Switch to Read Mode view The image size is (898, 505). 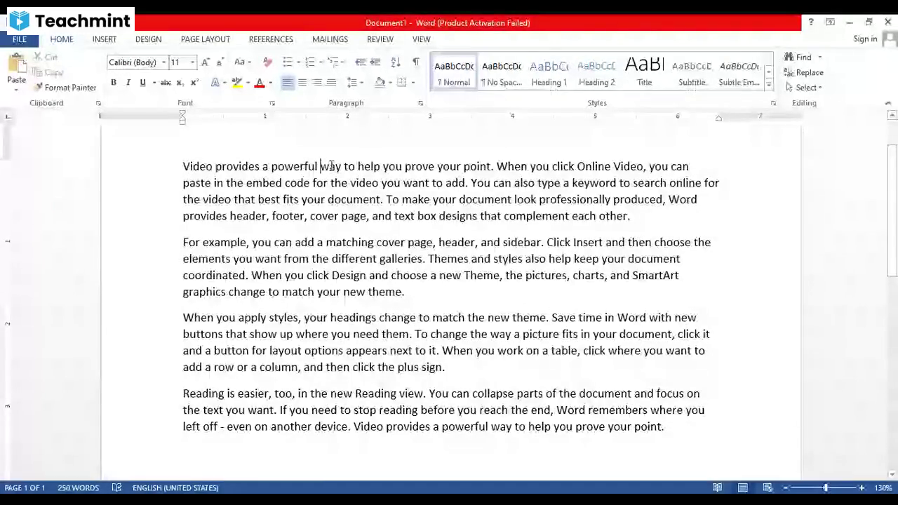tap(718, 487)
